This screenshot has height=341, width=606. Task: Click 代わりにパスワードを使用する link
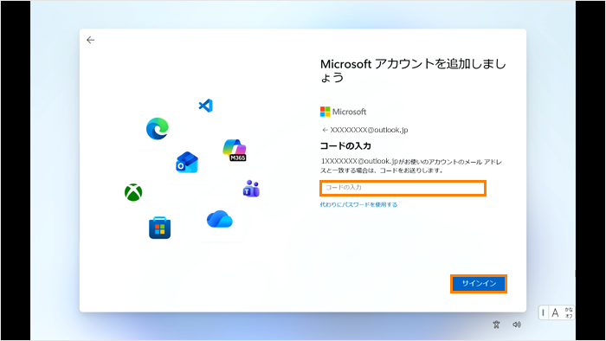[358, 204]
